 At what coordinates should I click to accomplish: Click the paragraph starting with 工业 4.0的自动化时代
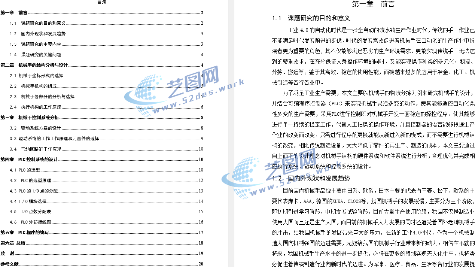click(374, 56)
